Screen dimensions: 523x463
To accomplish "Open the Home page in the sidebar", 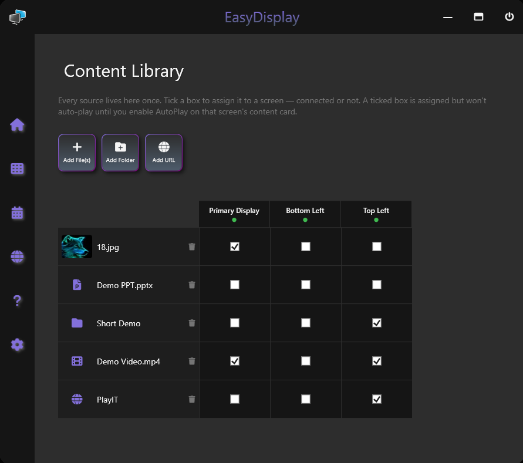I will [x=17, y=125].
